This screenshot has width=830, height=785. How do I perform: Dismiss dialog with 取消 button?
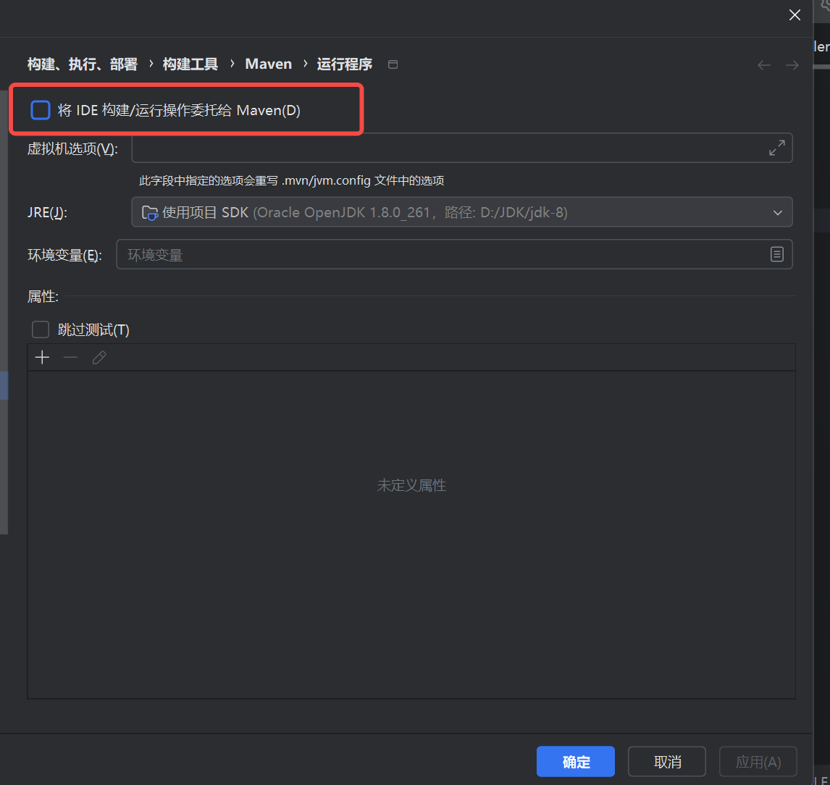pos(666,761)
